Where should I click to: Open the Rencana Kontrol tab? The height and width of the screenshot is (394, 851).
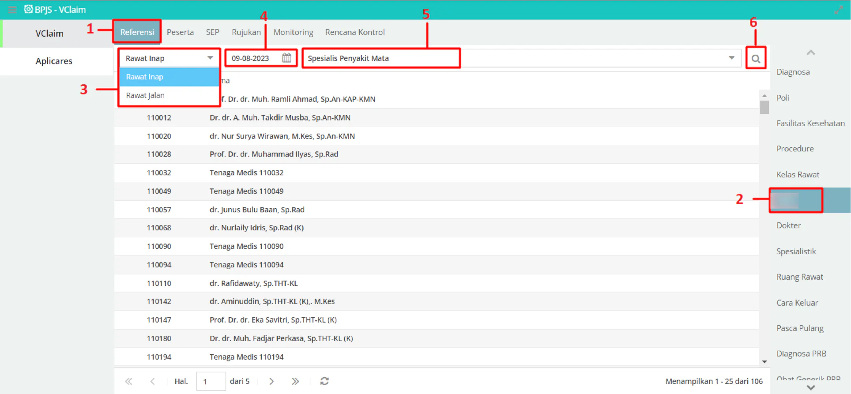[355, 32]
